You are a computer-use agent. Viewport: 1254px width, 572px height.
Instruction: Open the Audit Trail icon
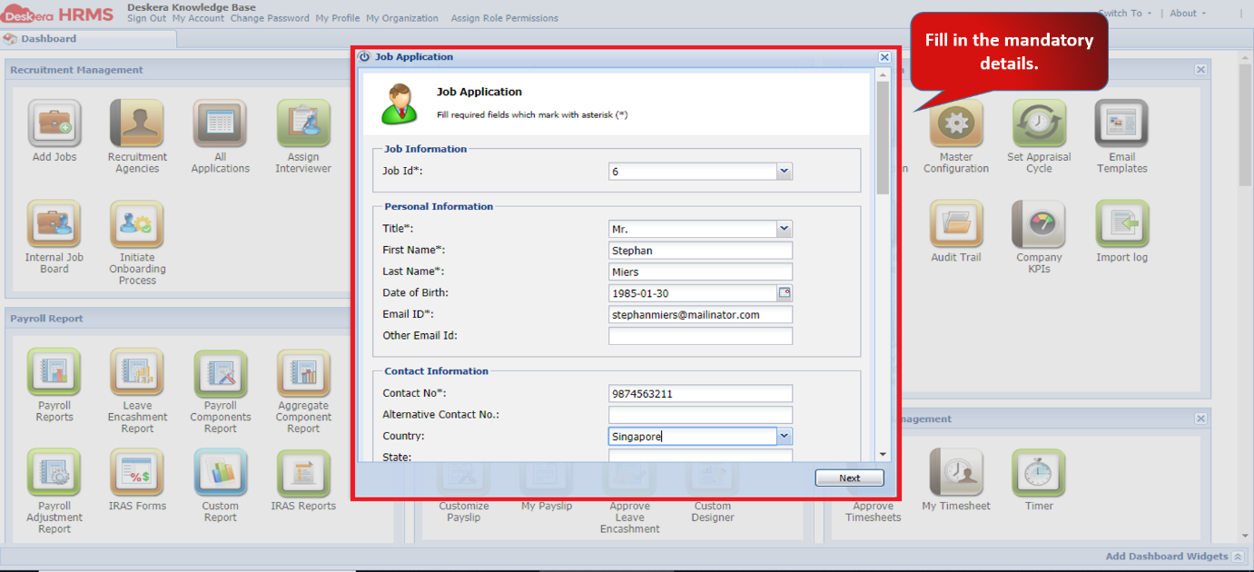click(x=956, y=223)
